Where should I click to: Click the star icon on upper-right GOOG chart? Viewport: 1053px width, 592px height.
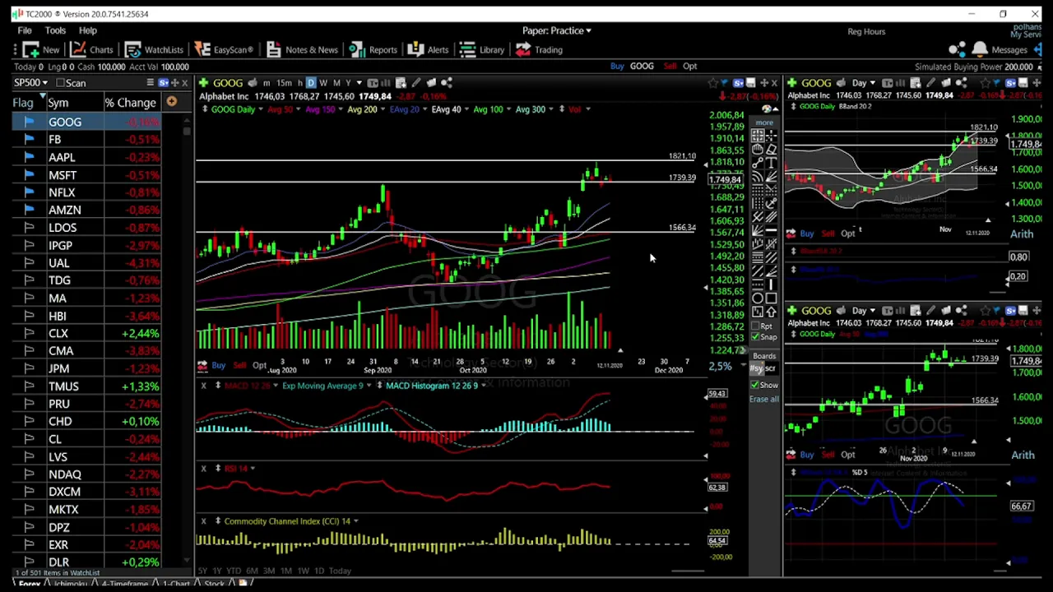985,83
